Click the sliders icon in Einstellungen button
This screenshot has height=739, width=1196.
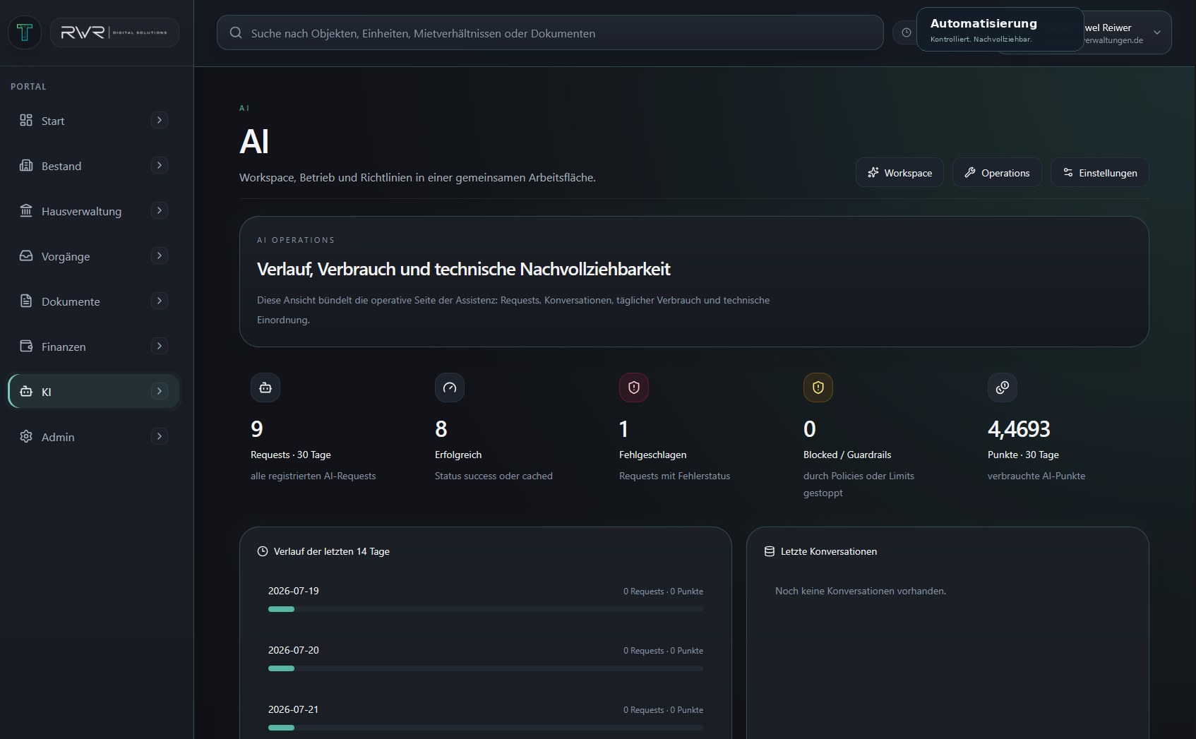click(x=1068, y=172)
